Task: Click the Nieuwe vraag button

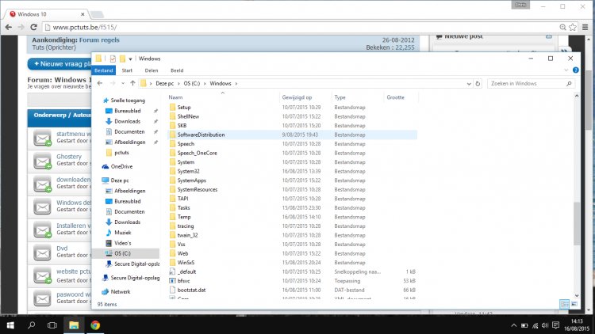Action: (59, 63)
